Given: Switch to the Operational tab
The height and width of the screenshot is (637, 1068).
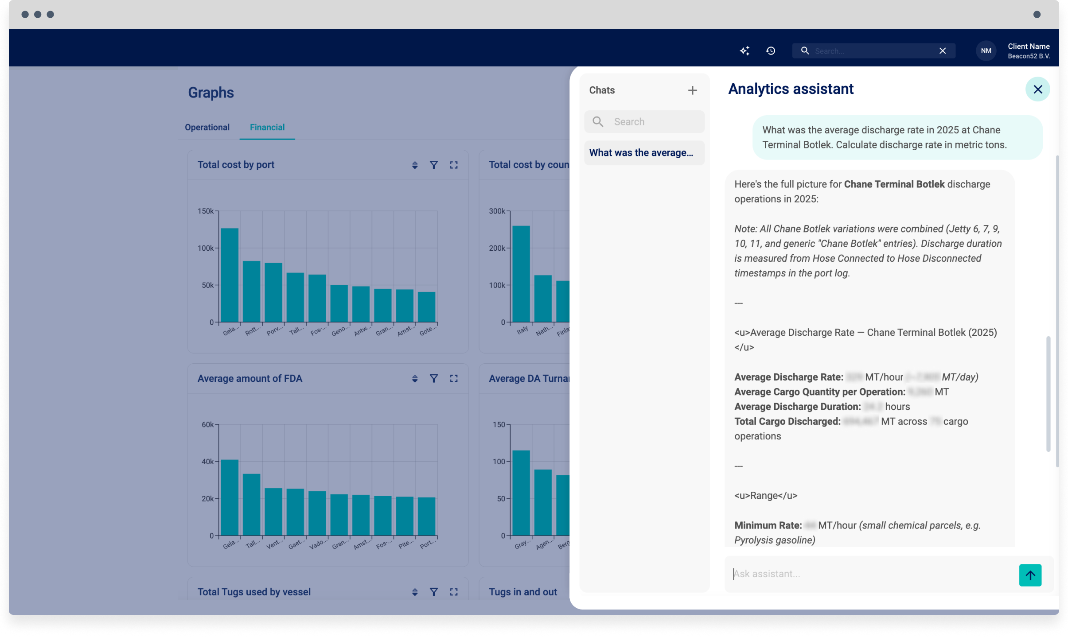Looking at the screenshot, I should (x=207, y=128).
